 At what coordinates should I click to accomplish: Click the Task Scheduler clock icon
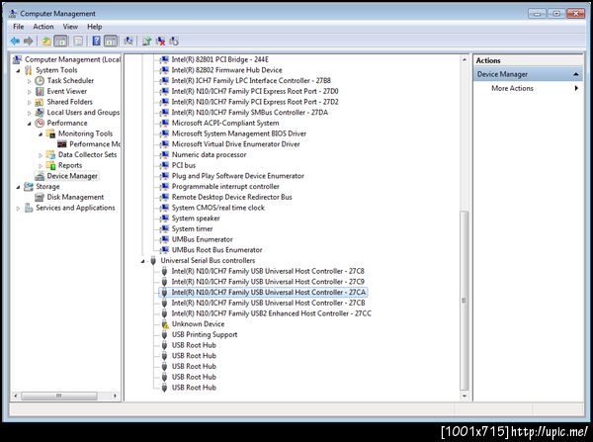tap(40, 81)
